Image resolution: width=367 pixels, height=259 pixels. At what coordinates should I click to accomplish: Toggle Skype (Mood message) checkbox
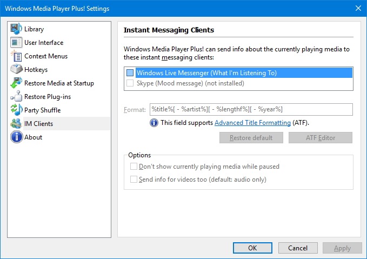point(130,83)
